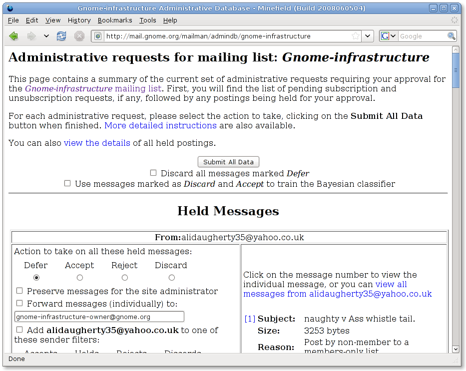466x371 pixels.
Task: Click the scrollbar down arrow
Action: (456, 349)
